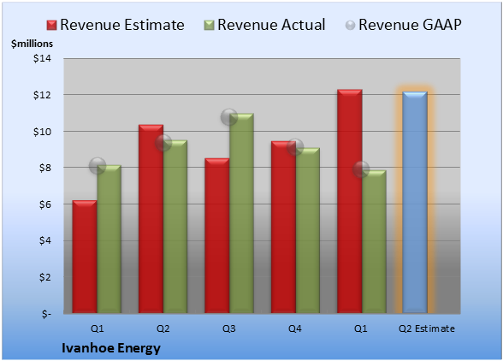Click the red Q3 revenue estimate bar

(x=217, y=235)
